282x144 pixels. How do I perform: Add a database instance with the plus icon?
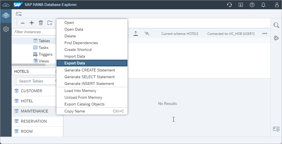tap(32, 23)
